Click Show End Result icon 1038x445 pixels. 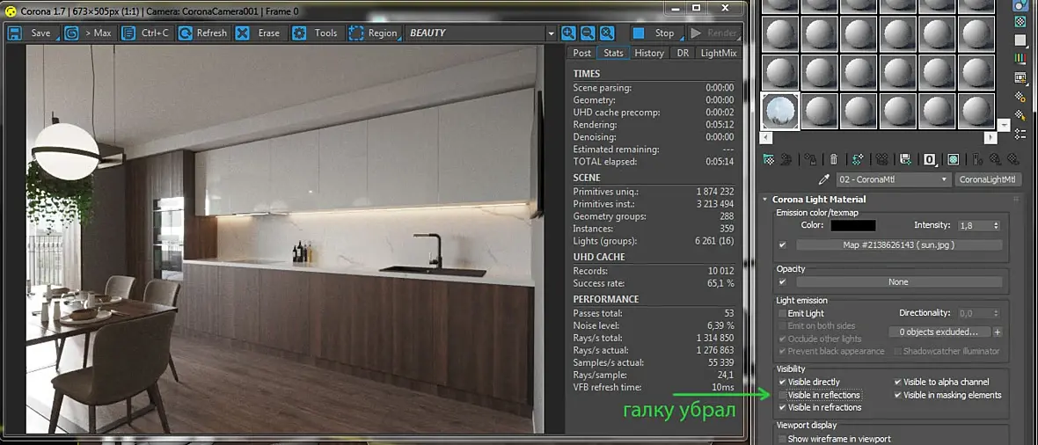coord(977,159)
